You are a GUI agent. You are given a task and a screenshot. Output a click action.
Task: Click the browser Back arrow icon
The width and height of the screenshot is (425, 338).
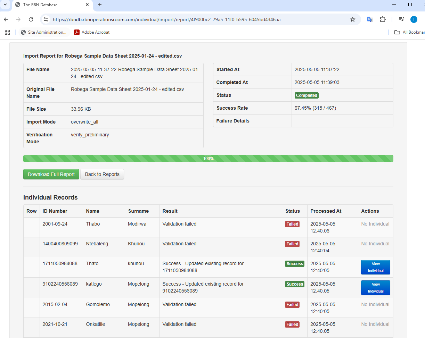click(x=6, y=19)
